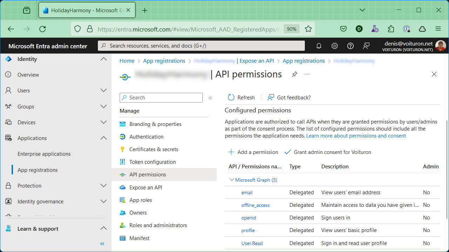Open the Firefox view icon
The width and height of the screenshot is (449, 252).
27,10
